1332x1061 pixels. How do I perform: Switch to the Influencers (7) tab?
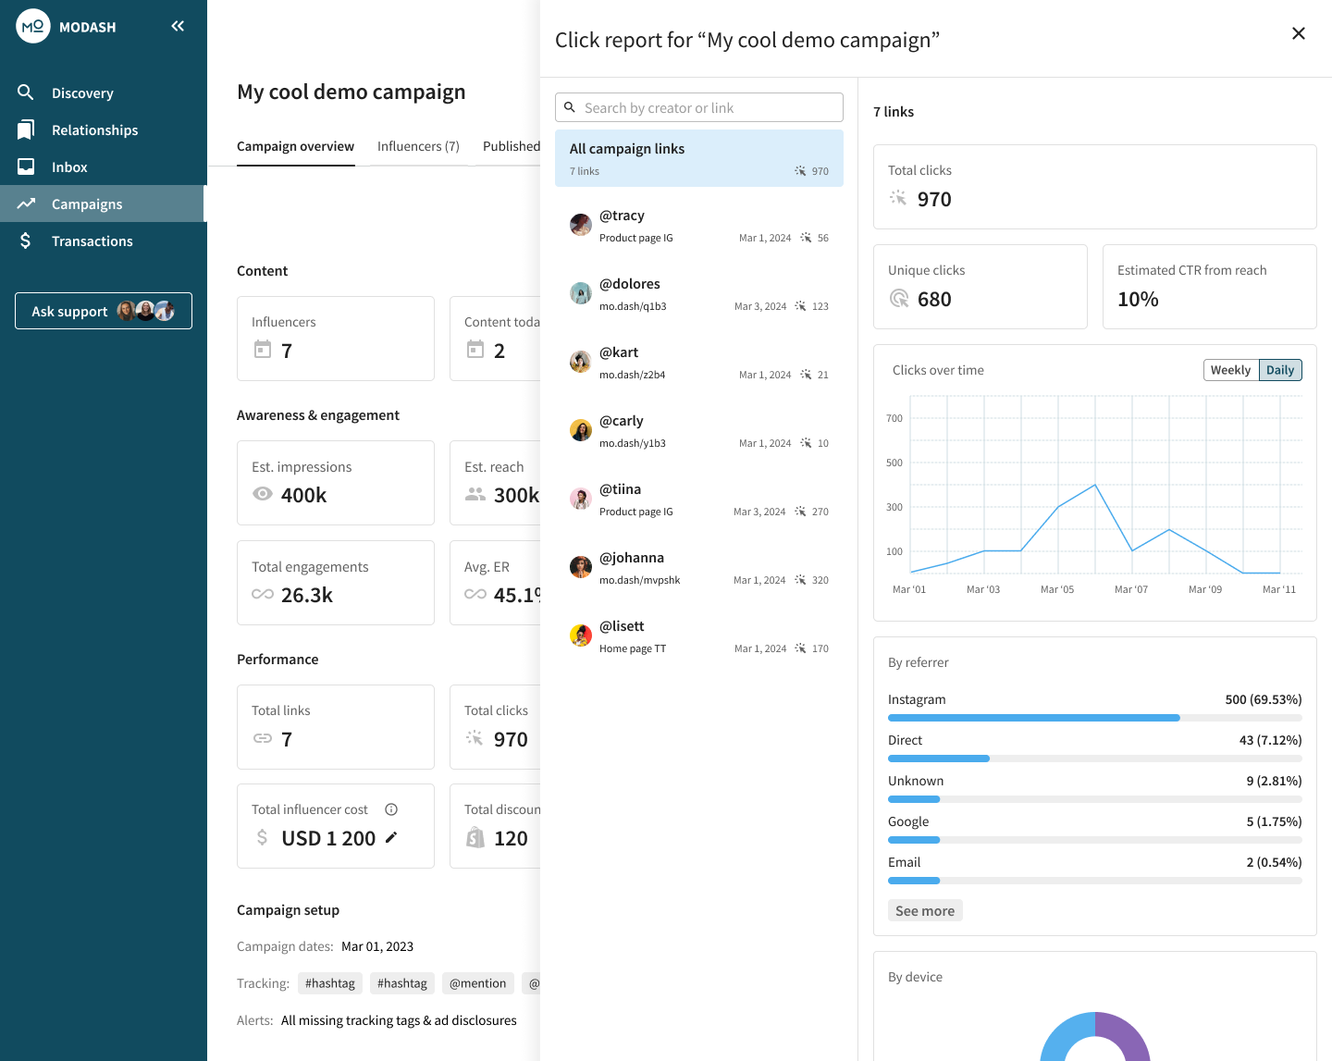[x=418, y=146]
